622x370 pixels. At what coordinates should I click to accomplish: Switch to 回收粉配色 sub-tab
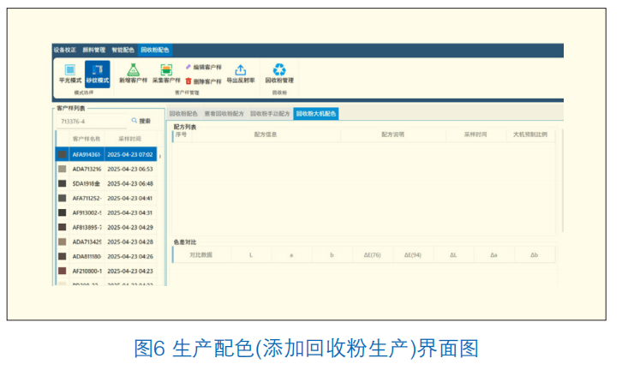(x=183, y=114)
